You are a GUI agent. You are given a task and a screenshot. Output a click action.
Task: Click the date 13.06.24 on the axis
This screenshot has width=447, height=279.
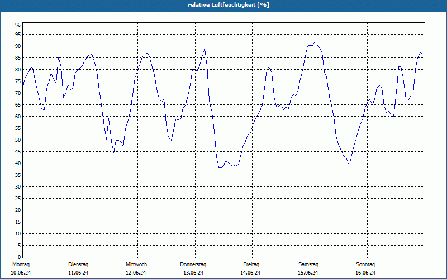[x=193, y=273]
